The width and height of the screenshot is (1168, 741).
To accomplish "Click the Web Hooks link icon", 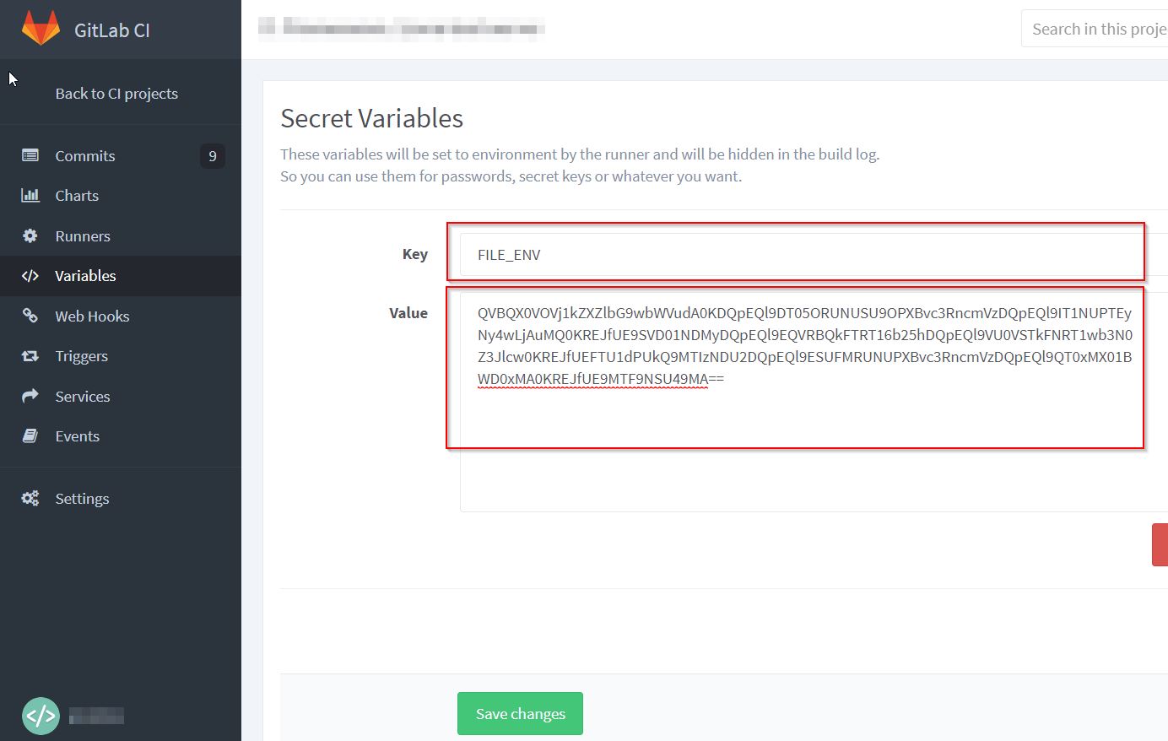I will [x=30, y=316].
